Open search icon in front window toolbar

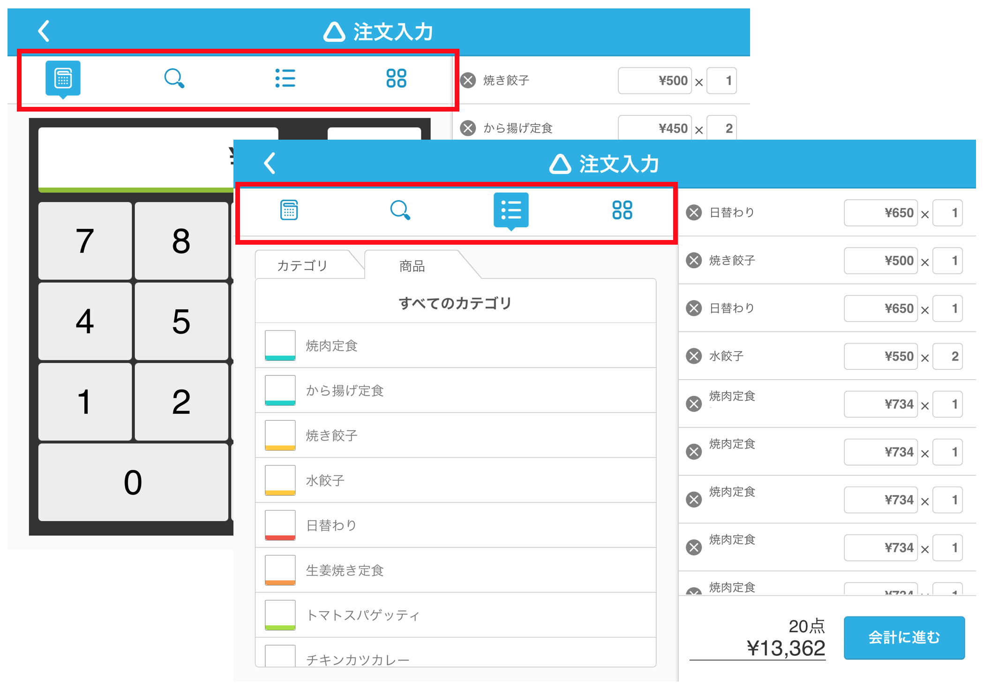[x=400, y=210]
